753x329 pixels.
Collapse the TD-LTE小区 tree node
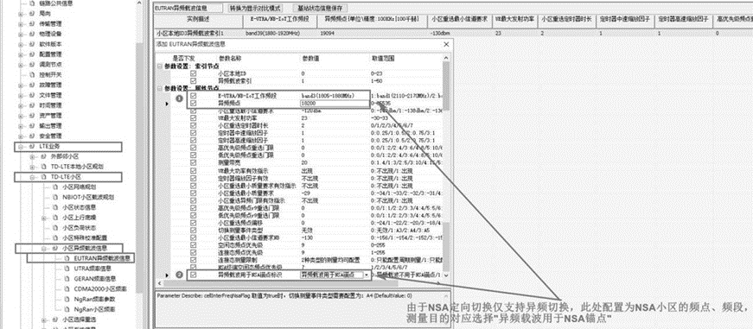pyautogui.click(x=33, y=177)
